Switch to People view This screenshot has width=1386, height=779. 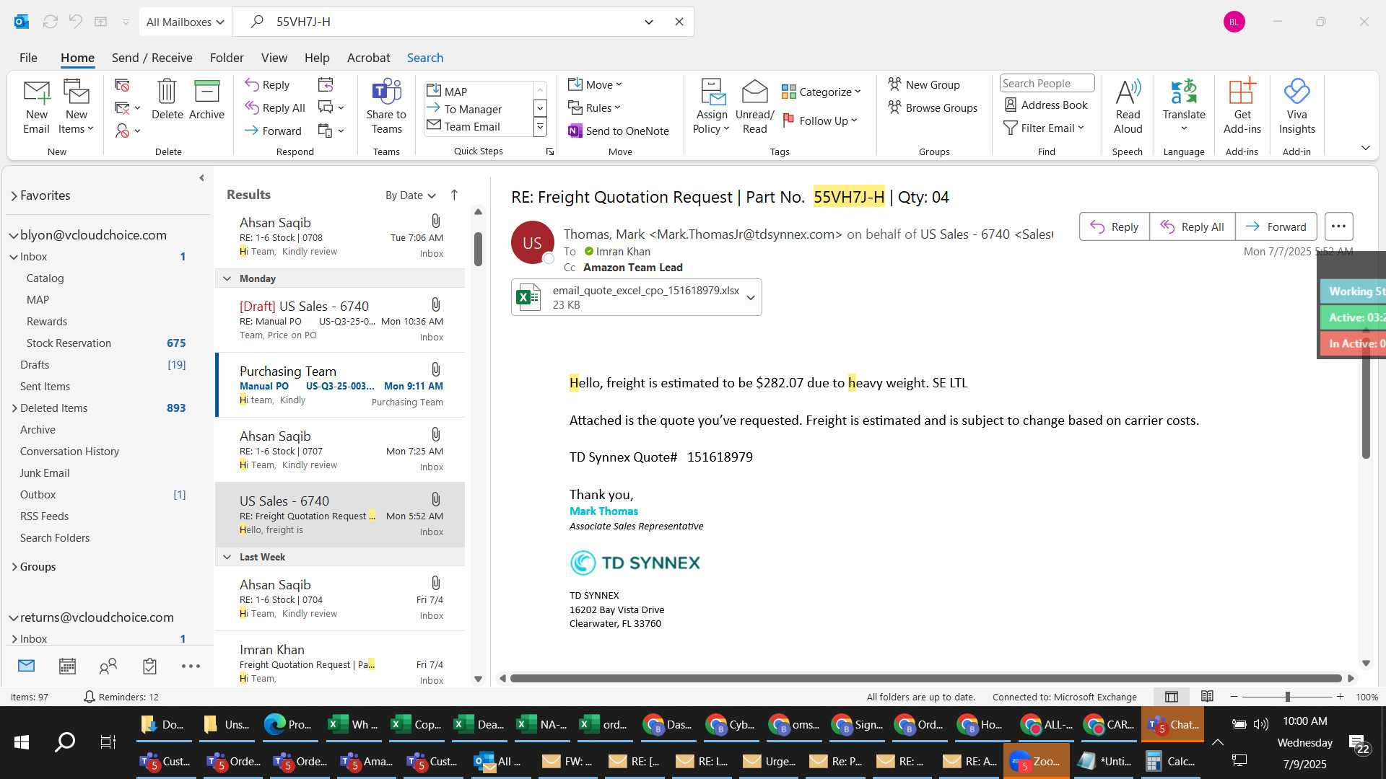[x=108, y=666]
